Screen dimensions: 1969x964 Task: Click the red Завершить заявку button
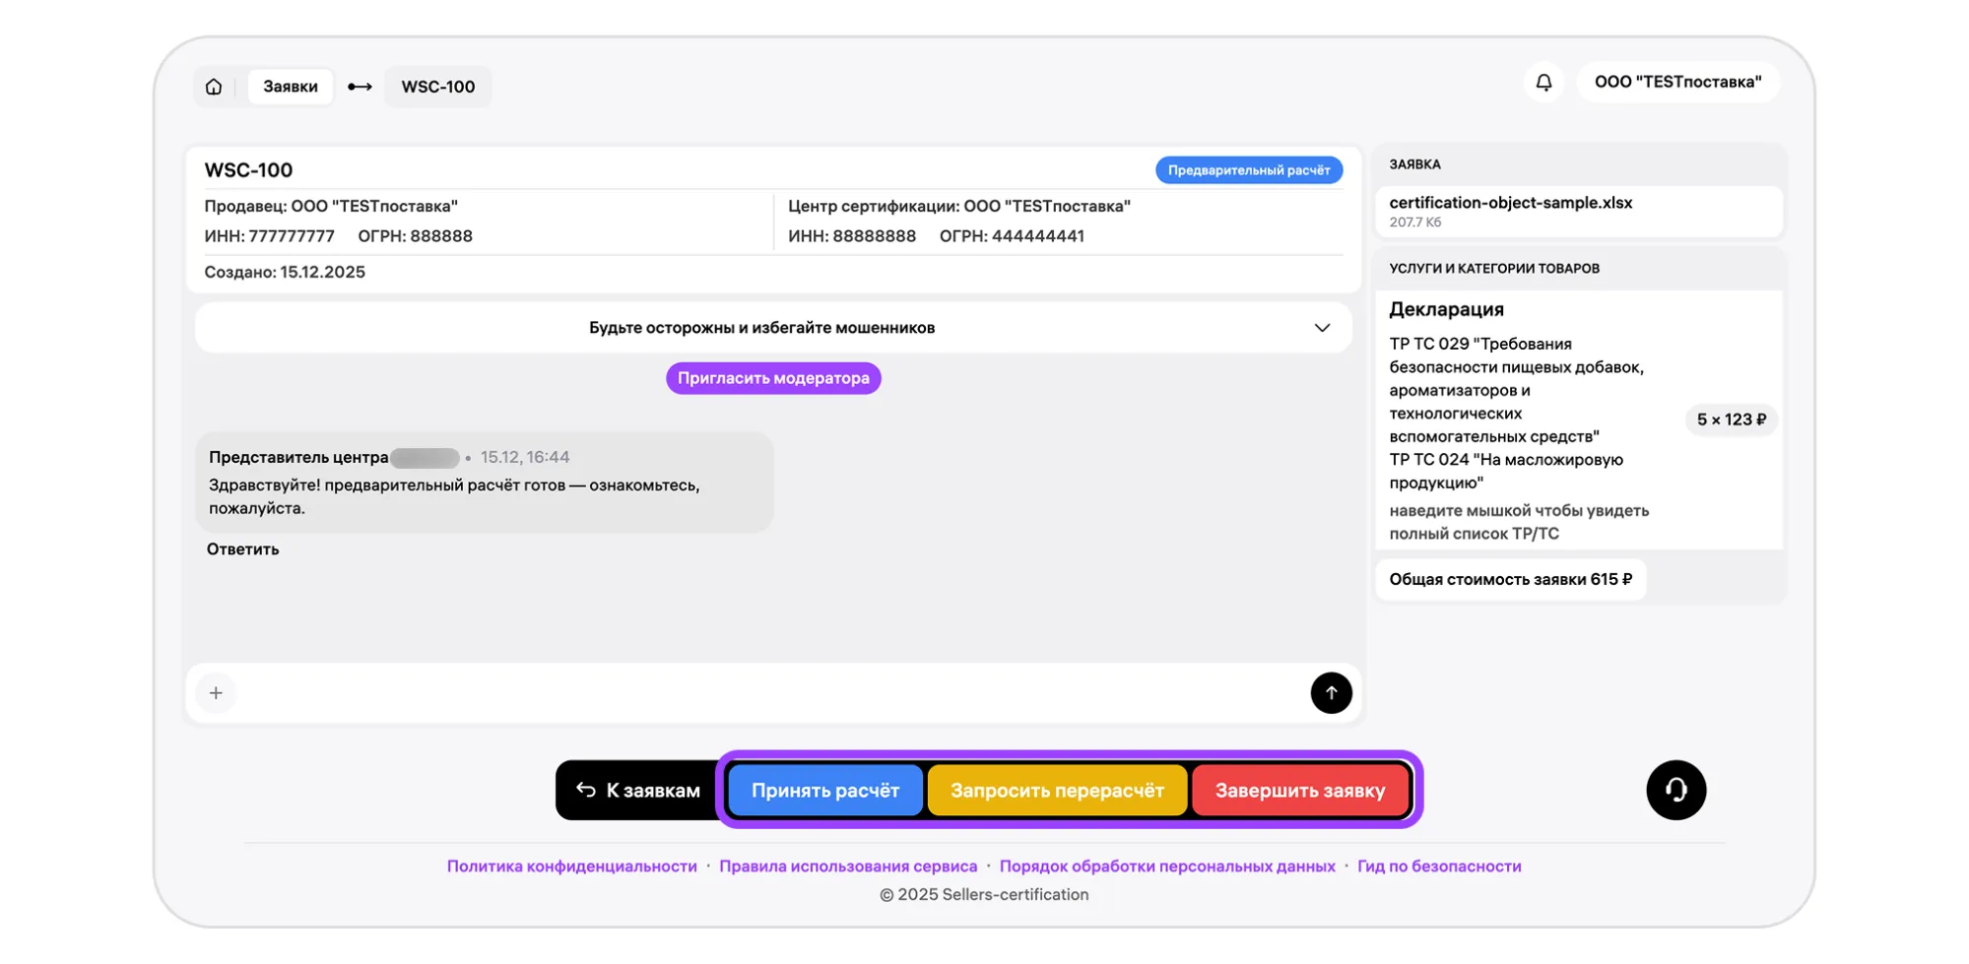pos(1299,791)
